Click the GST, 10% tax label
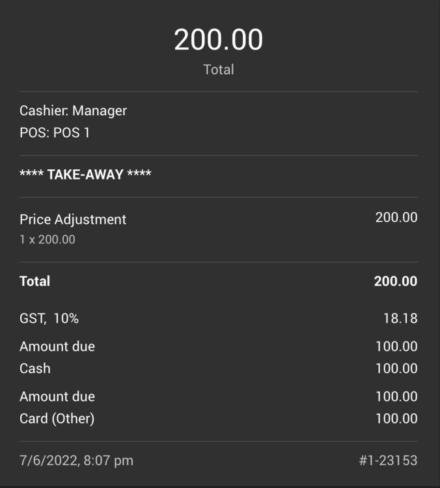Image resolution: width=440 pixels, height=488 pixels. click(49, 319)
